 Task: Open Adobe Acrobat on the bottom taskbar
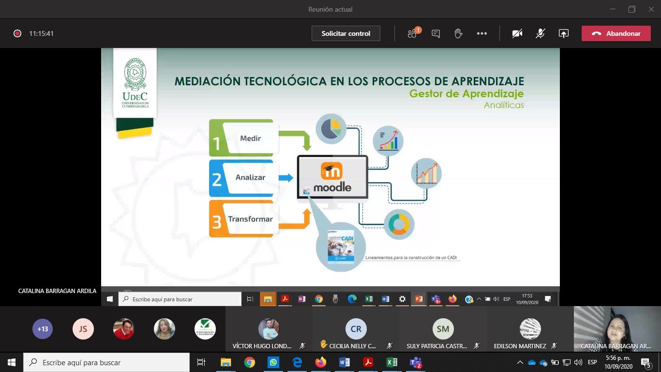(x=368, y=362)
